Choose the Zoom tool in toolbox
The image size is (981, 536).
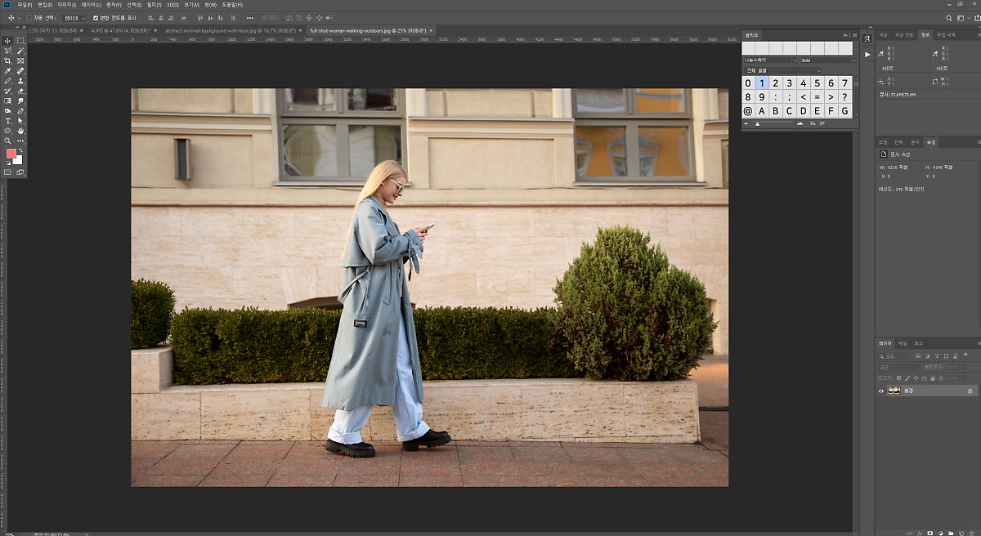point(8,141)
